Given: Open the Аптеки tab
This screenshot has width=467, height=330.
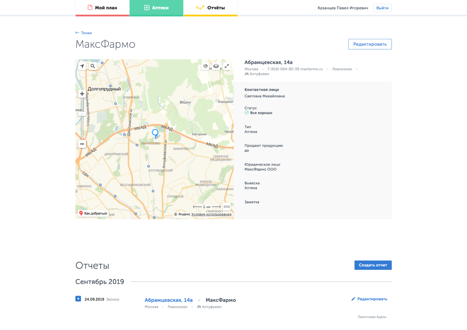Looking at the screenshot, I should tap(156, 8).
